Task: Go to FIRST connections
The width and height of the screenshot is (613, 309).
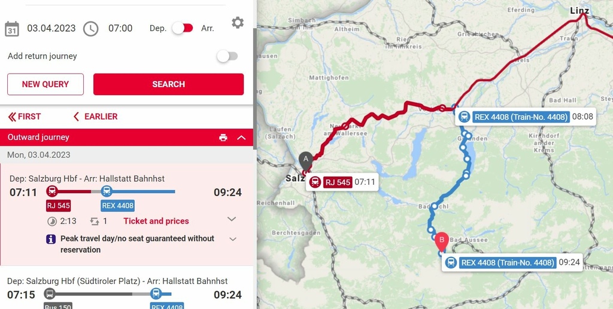Action: pos(24,117)
